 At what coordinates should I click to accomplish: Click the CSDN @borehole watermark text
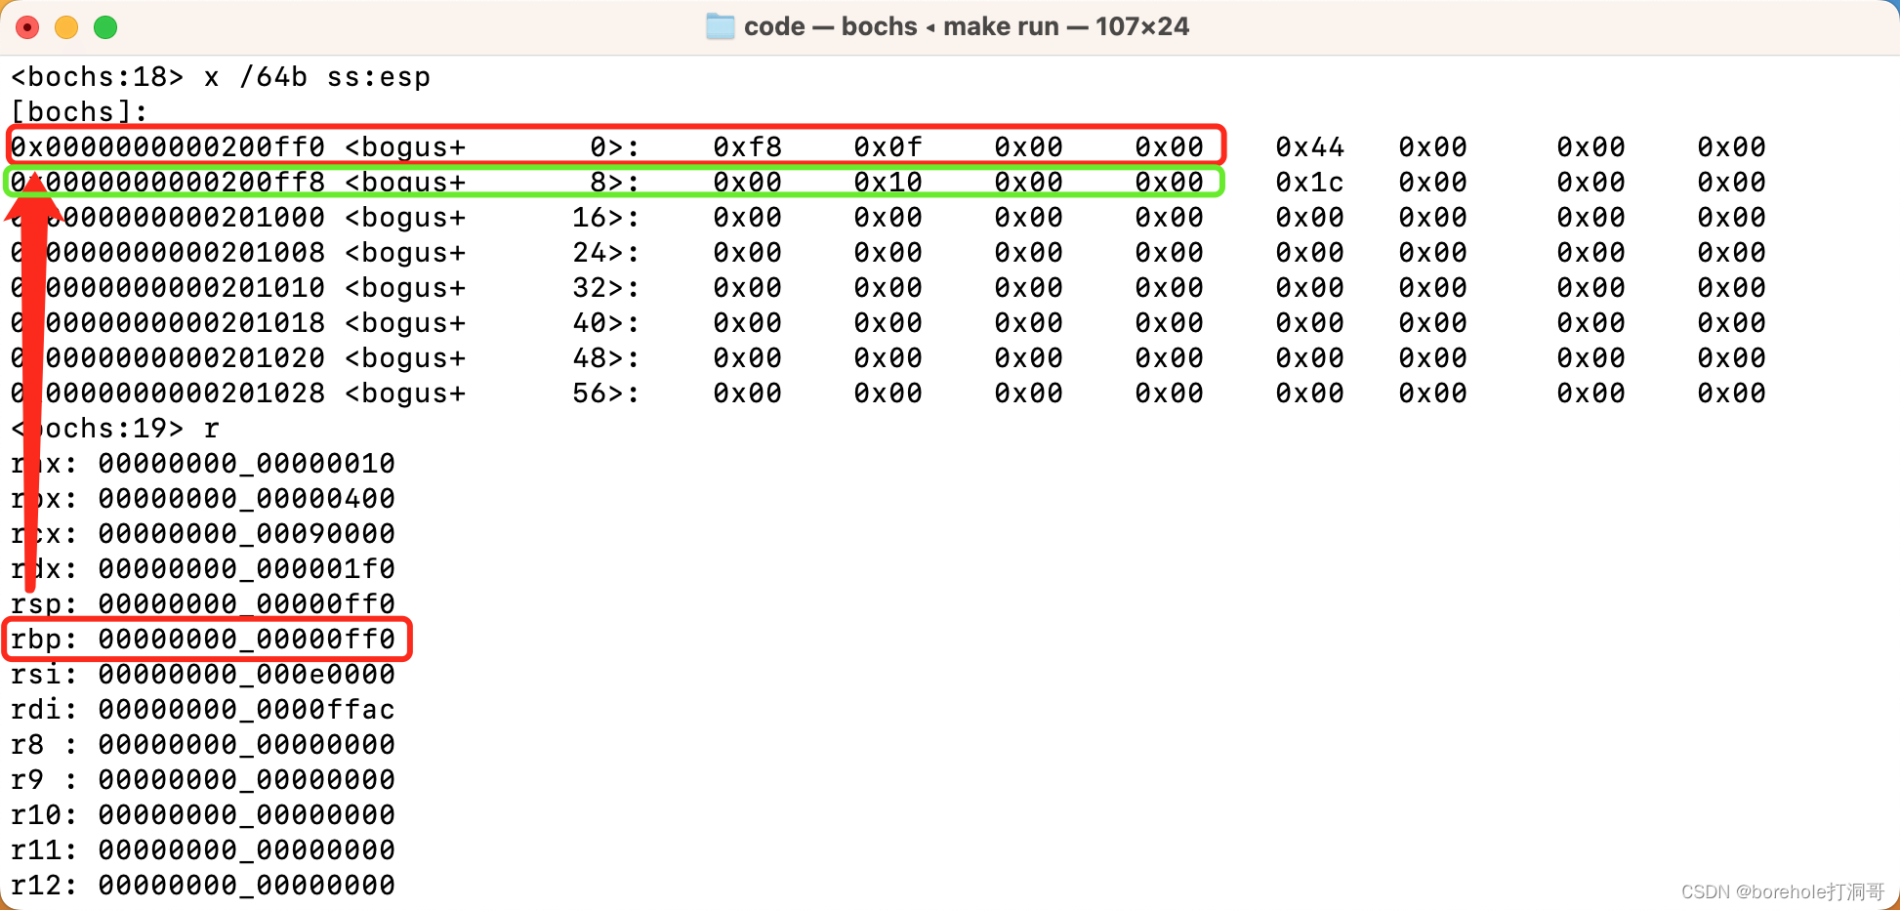[x=1782, y=891]
